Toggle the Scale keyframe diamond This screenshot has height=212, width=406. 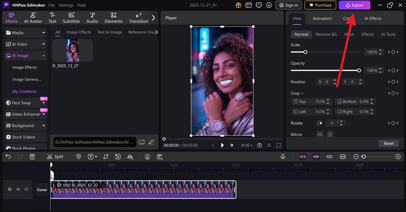click(x=392, y=52)
